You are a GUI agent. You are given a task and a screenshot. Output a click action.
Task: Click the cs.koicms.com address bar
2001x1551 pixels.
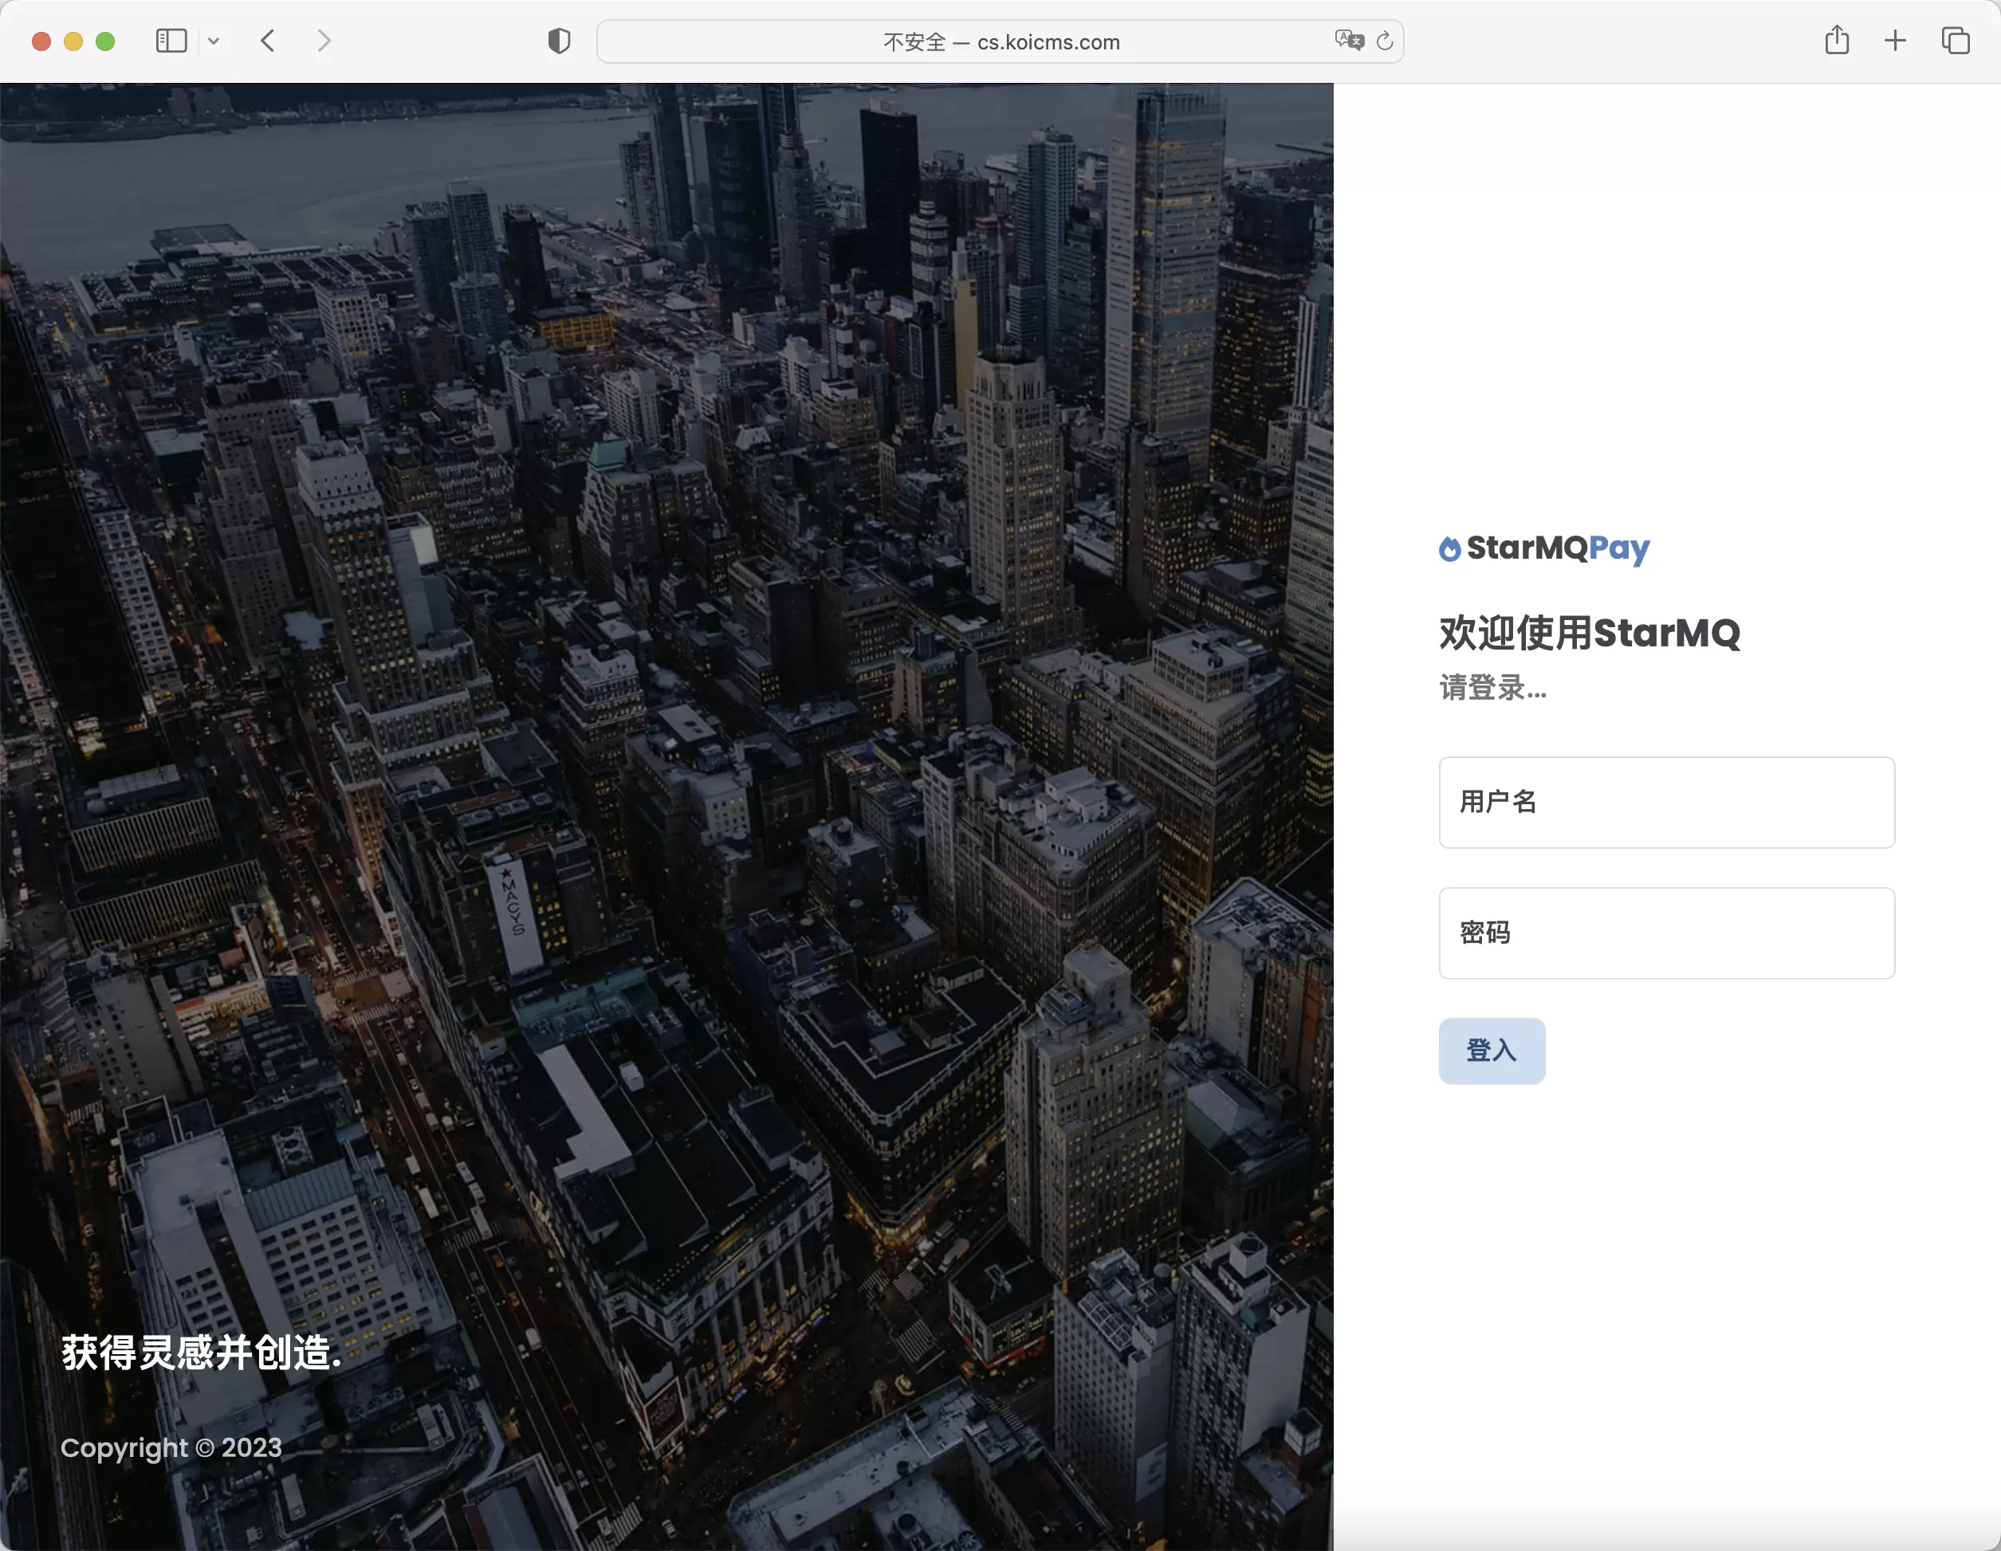pyautogui.click(x=1000, y=42)
